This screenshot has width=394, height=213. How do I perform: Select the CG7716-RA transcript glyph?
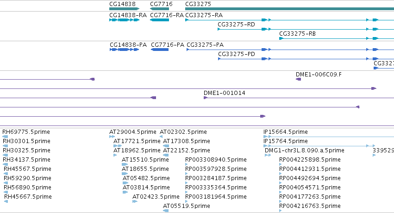[x=159, y=20]
